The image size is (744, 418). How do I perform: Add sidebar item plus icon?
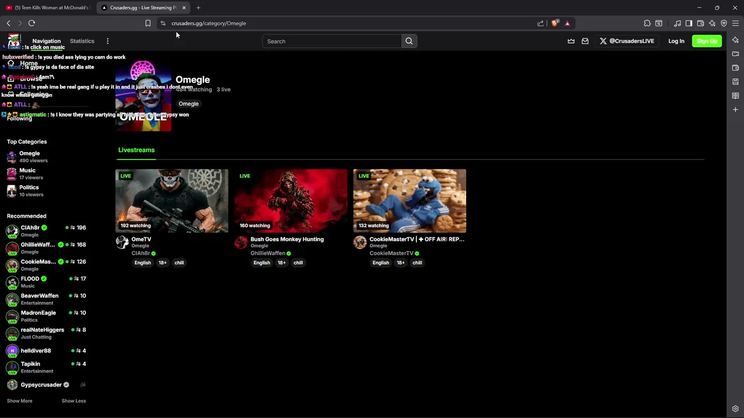tap(735, 110)
